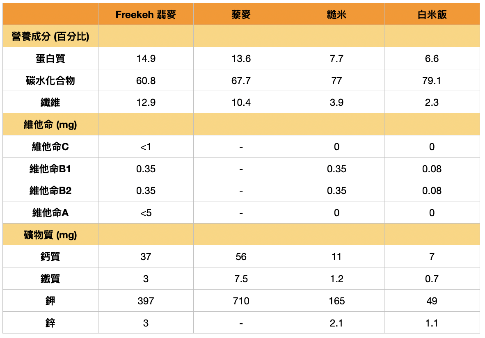The width and height of the screenshot is (485, 338).
Task: Select the 白米飯 column header
Action: point(432,15)
